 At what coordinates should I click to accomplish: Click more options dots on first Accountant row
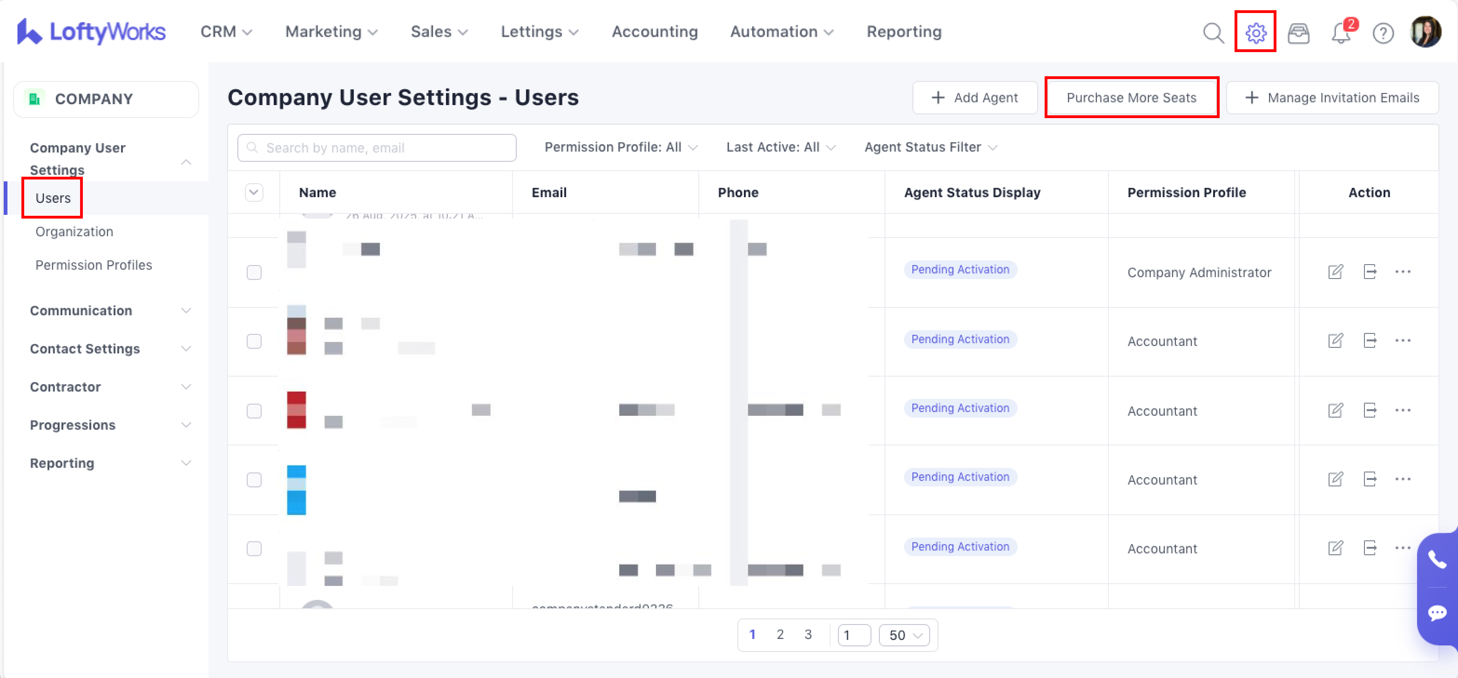click(1403, 341)
